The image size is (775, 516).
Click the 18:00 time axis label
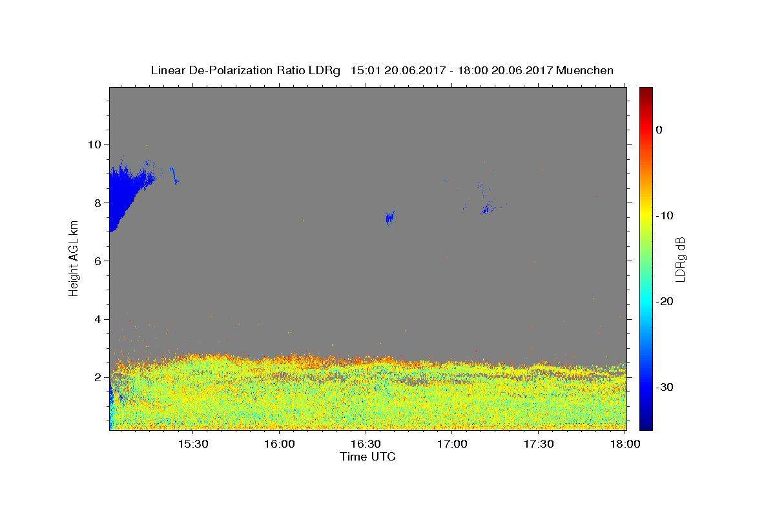tap(625, 444)
